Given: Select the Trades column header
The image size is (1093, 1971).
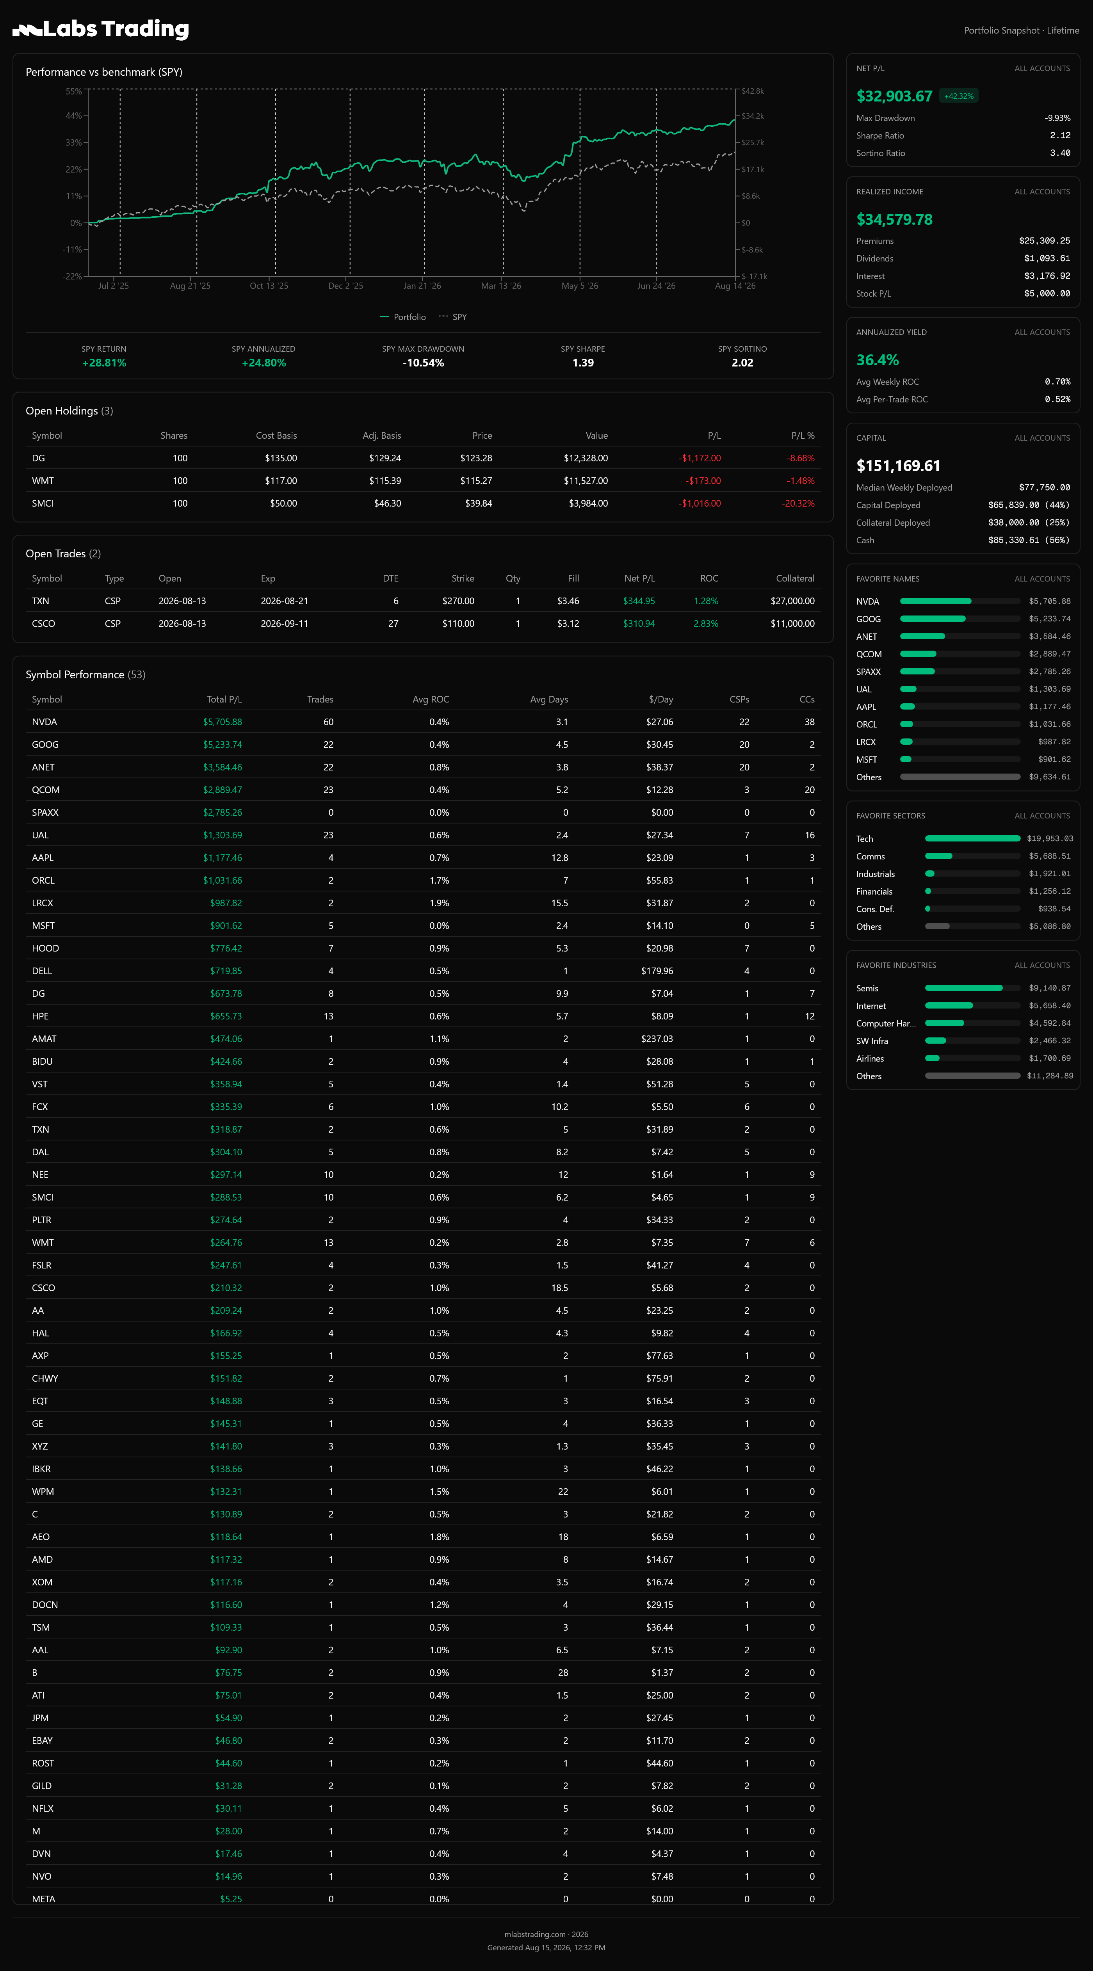Looking at the screenshot, I should 320,699.
